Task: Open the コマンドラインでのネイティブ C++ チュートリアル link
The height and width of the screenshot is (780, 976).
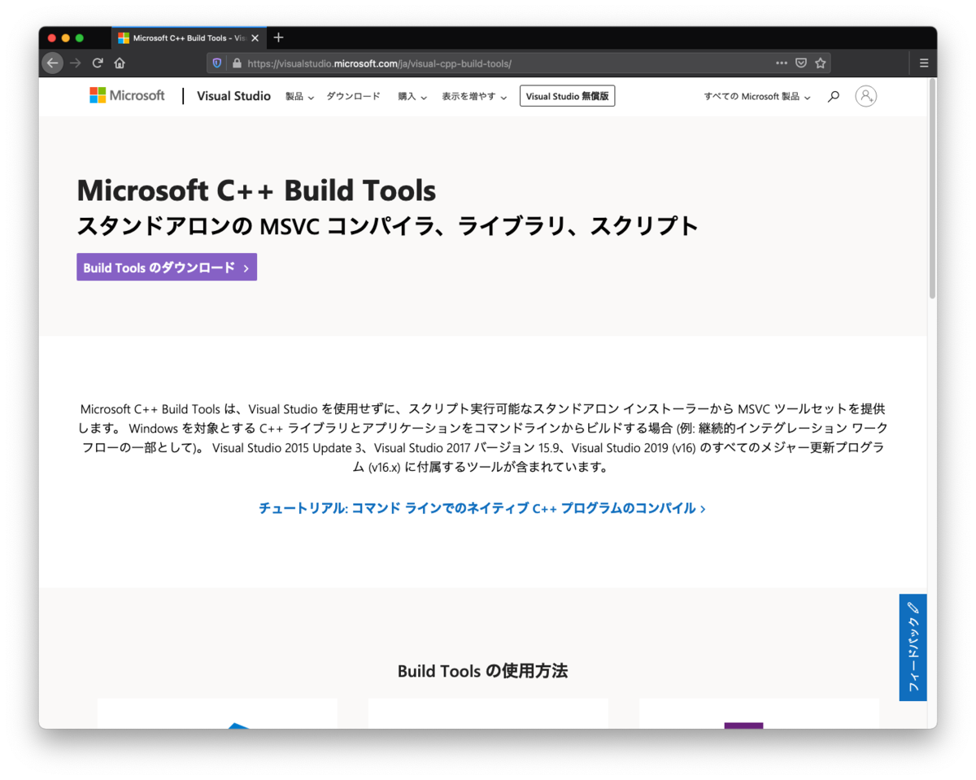Action: pyautogui.click(x=482, y=508)
